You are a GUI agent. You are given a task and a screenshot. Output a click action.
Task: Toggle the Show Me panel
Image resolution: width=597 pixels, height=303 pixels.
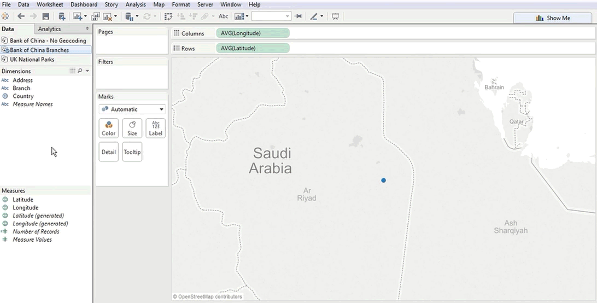[x=554, y=18]
